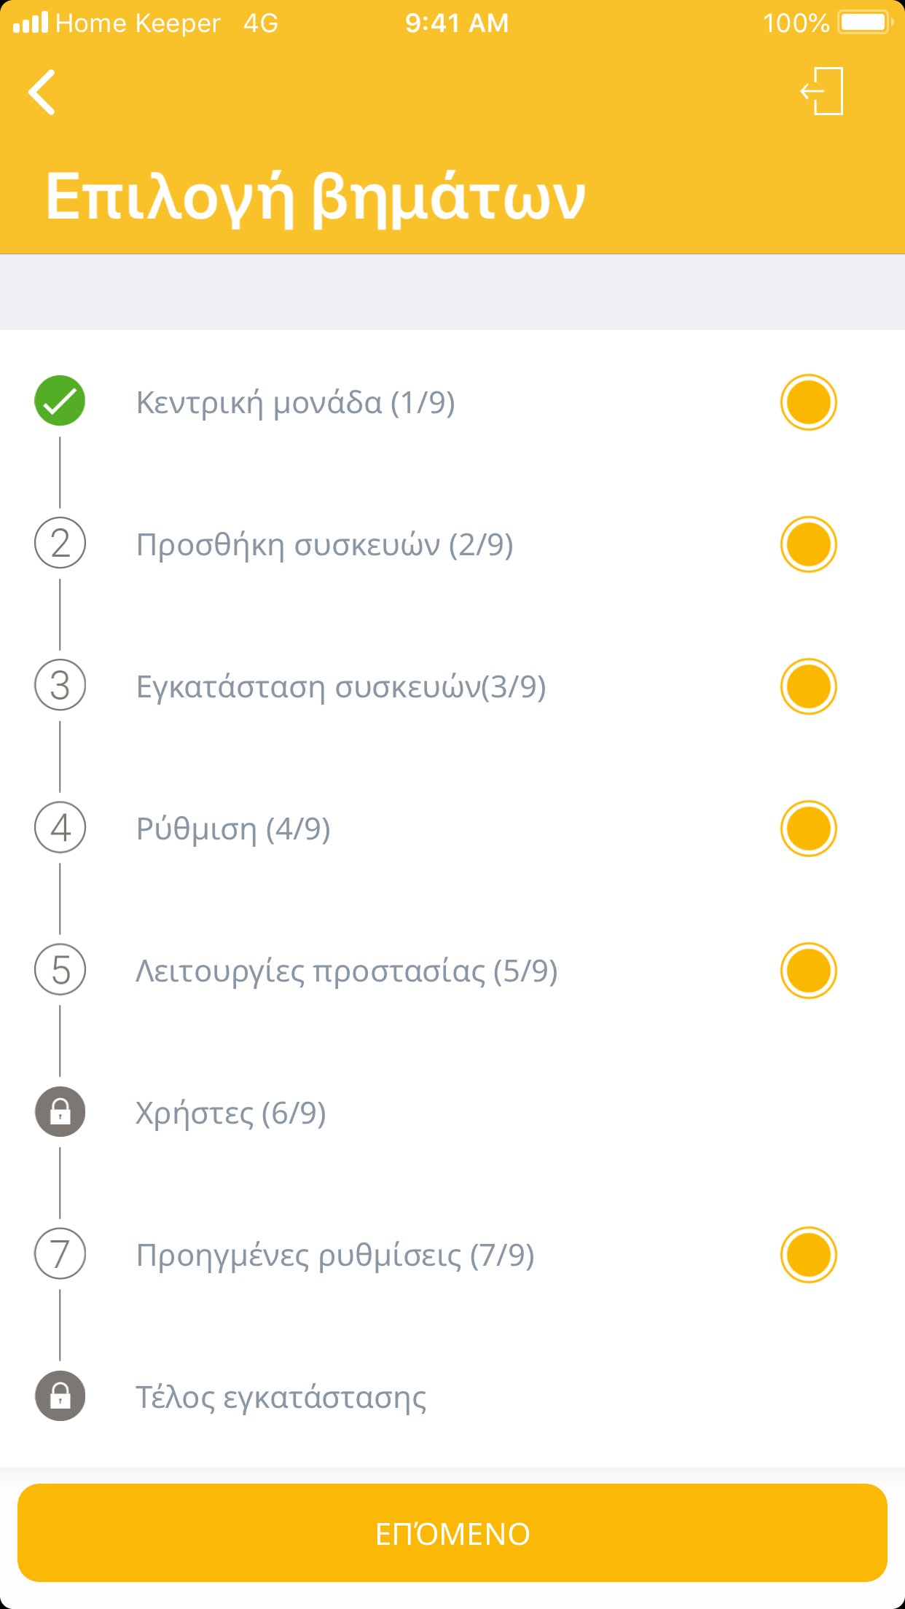Screen dimensions: 905x1609
Task: Tap the lock icon beside Χρήστες
Action: [60, 1112]
